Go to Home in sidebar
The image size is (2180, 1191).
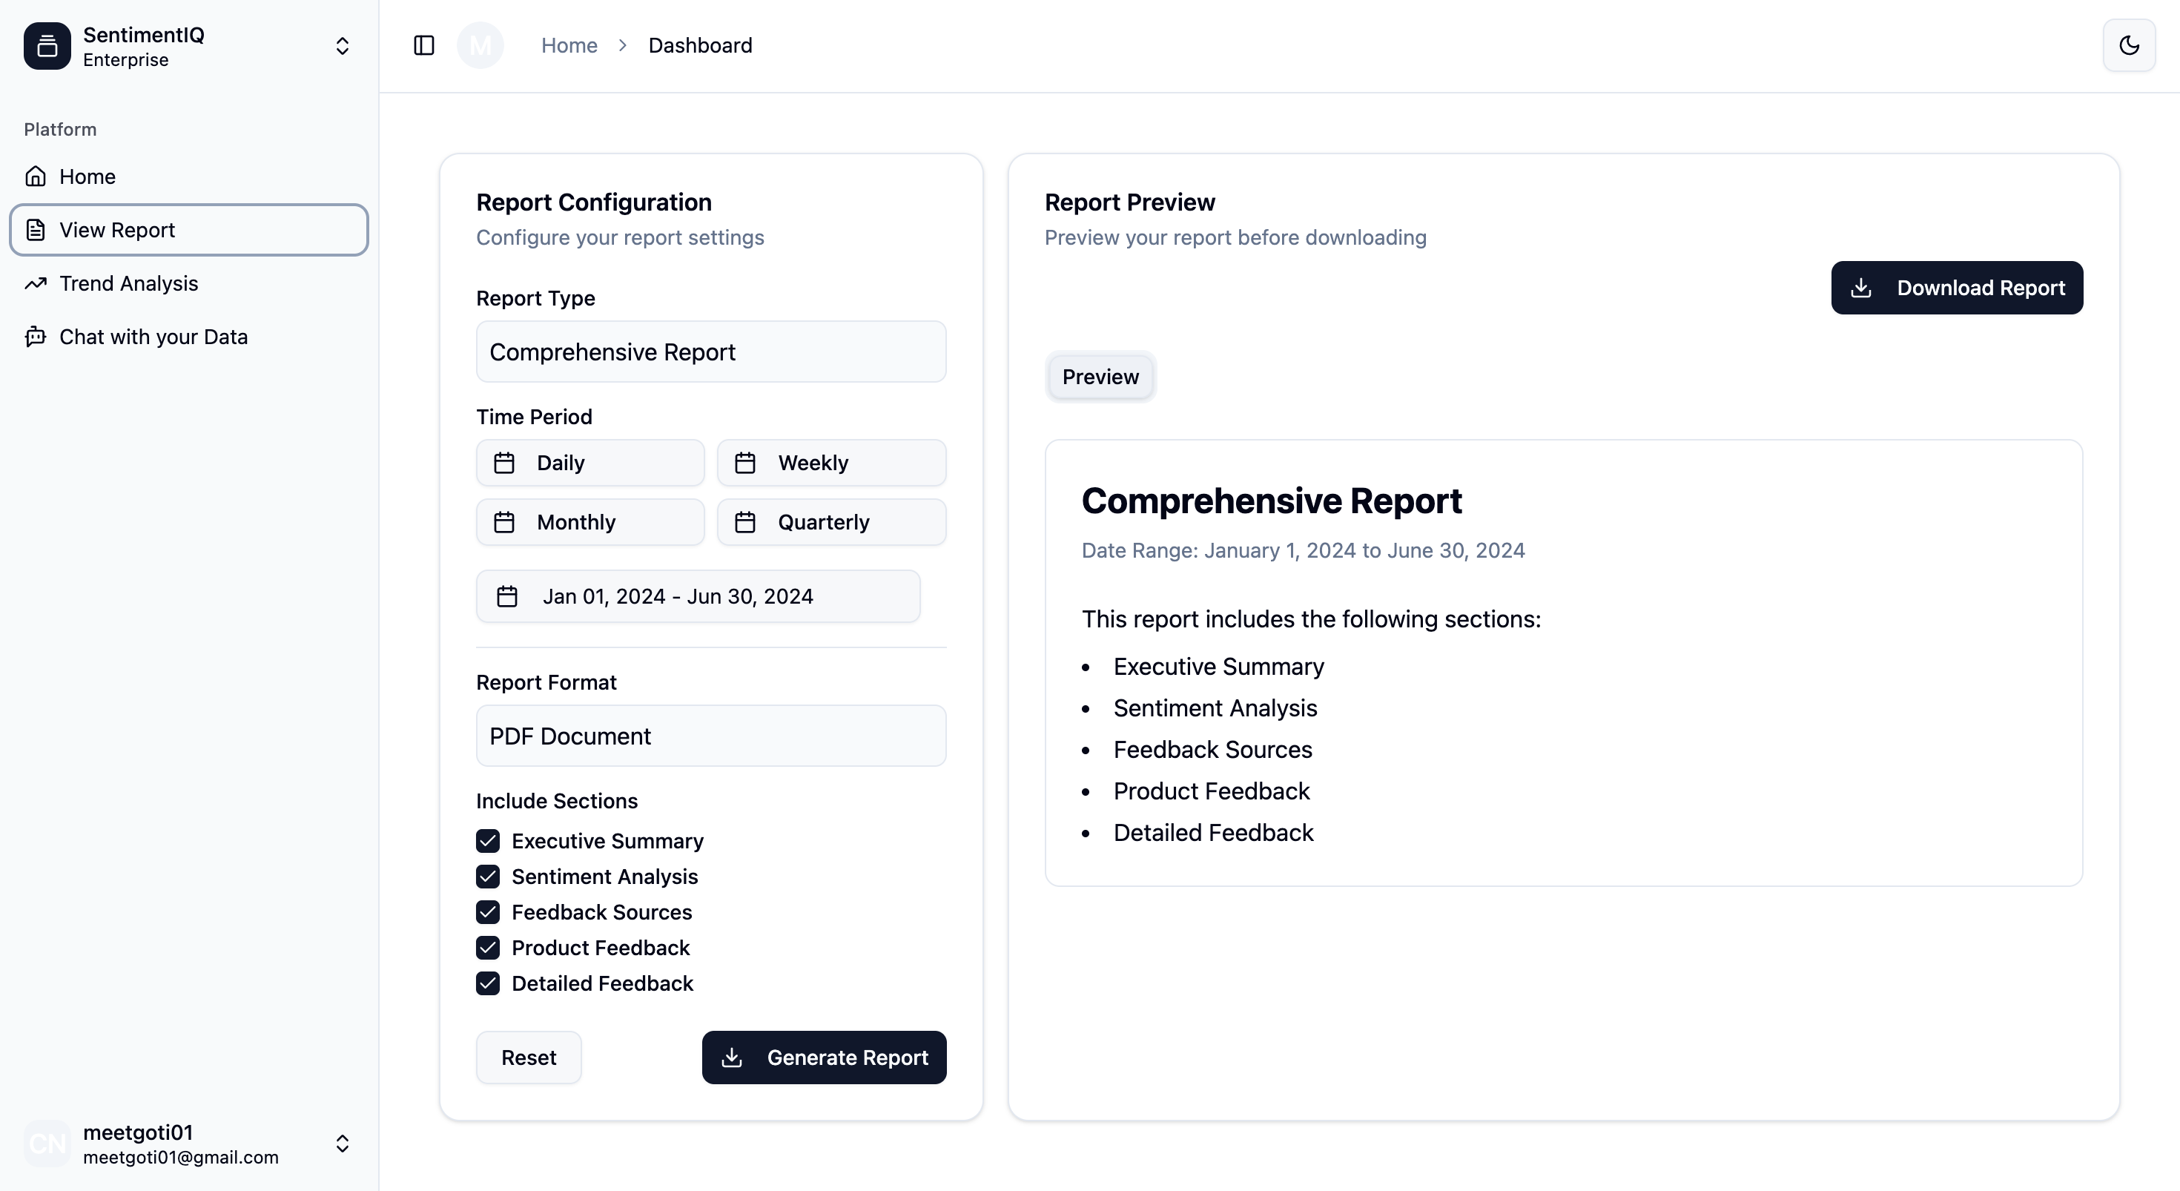point(87,177)
